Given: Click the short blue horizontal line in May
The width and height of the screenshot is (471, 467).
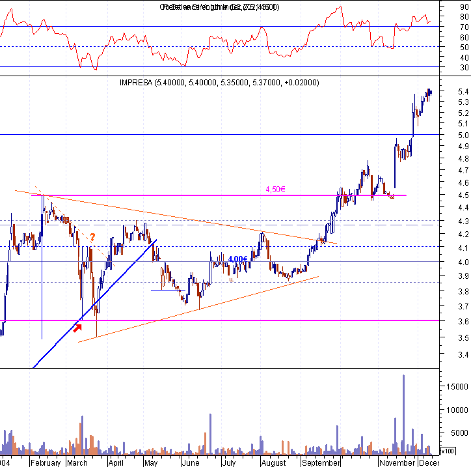Looking at the screenshot, I should (168, 290).
